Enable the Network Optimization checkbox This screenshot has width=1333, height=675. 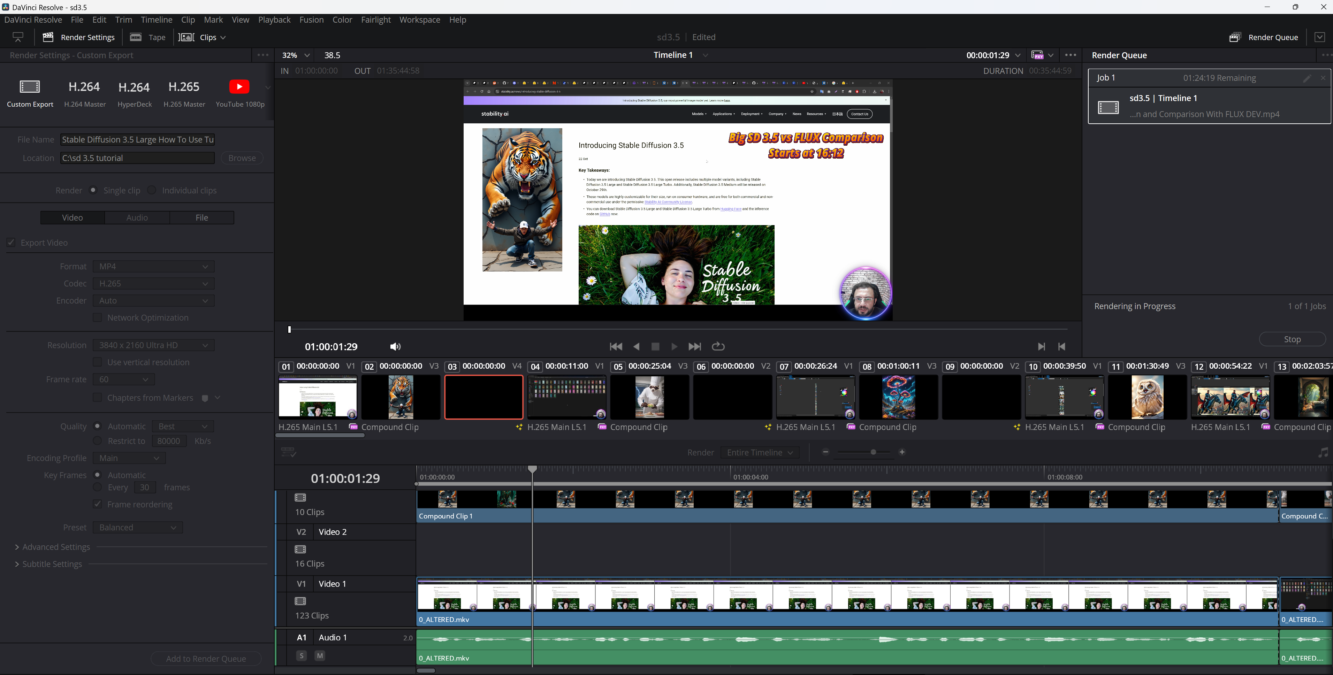tap(97, 317)
